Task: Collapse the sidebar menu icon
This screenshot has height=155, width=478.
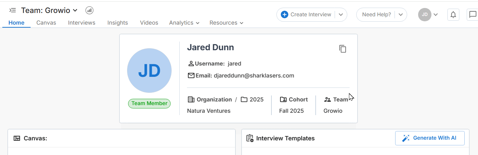Action: [x=13, y=10]
